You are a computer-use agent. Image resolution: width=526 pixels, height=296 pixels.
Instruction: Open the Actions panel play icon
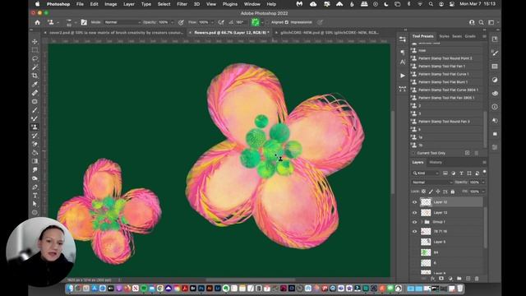[403, 76]
